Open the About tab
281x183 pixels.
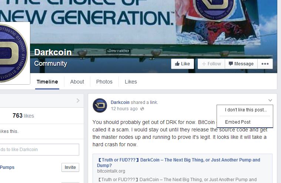pyautogui.click(x=77, y=82)
